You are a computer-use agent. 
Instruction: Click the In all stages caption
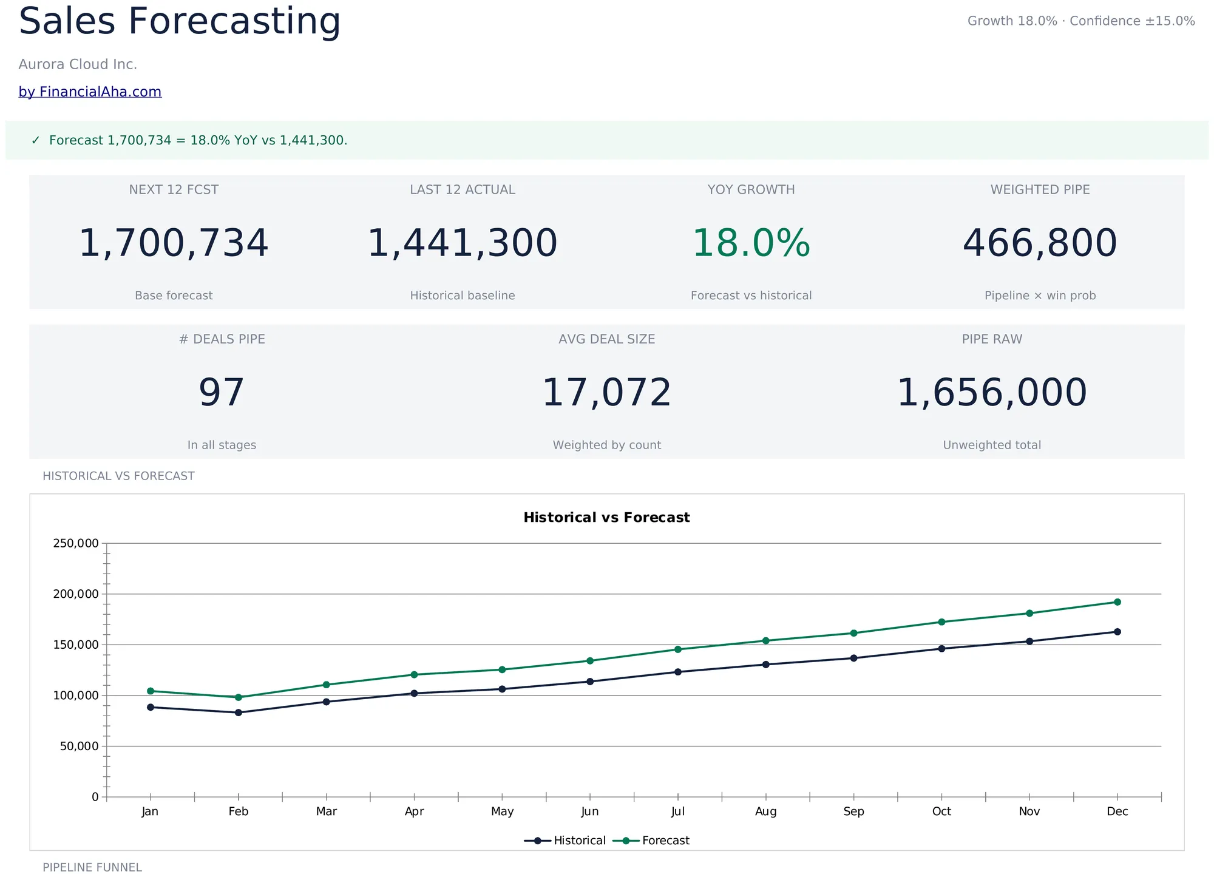(x=222, y=445)
